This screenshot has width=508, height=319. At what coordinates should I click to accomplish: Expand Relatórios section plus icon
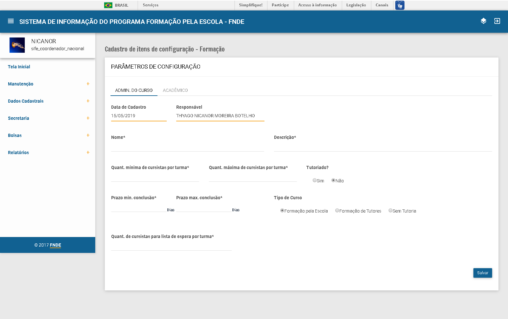click(88, 153)
